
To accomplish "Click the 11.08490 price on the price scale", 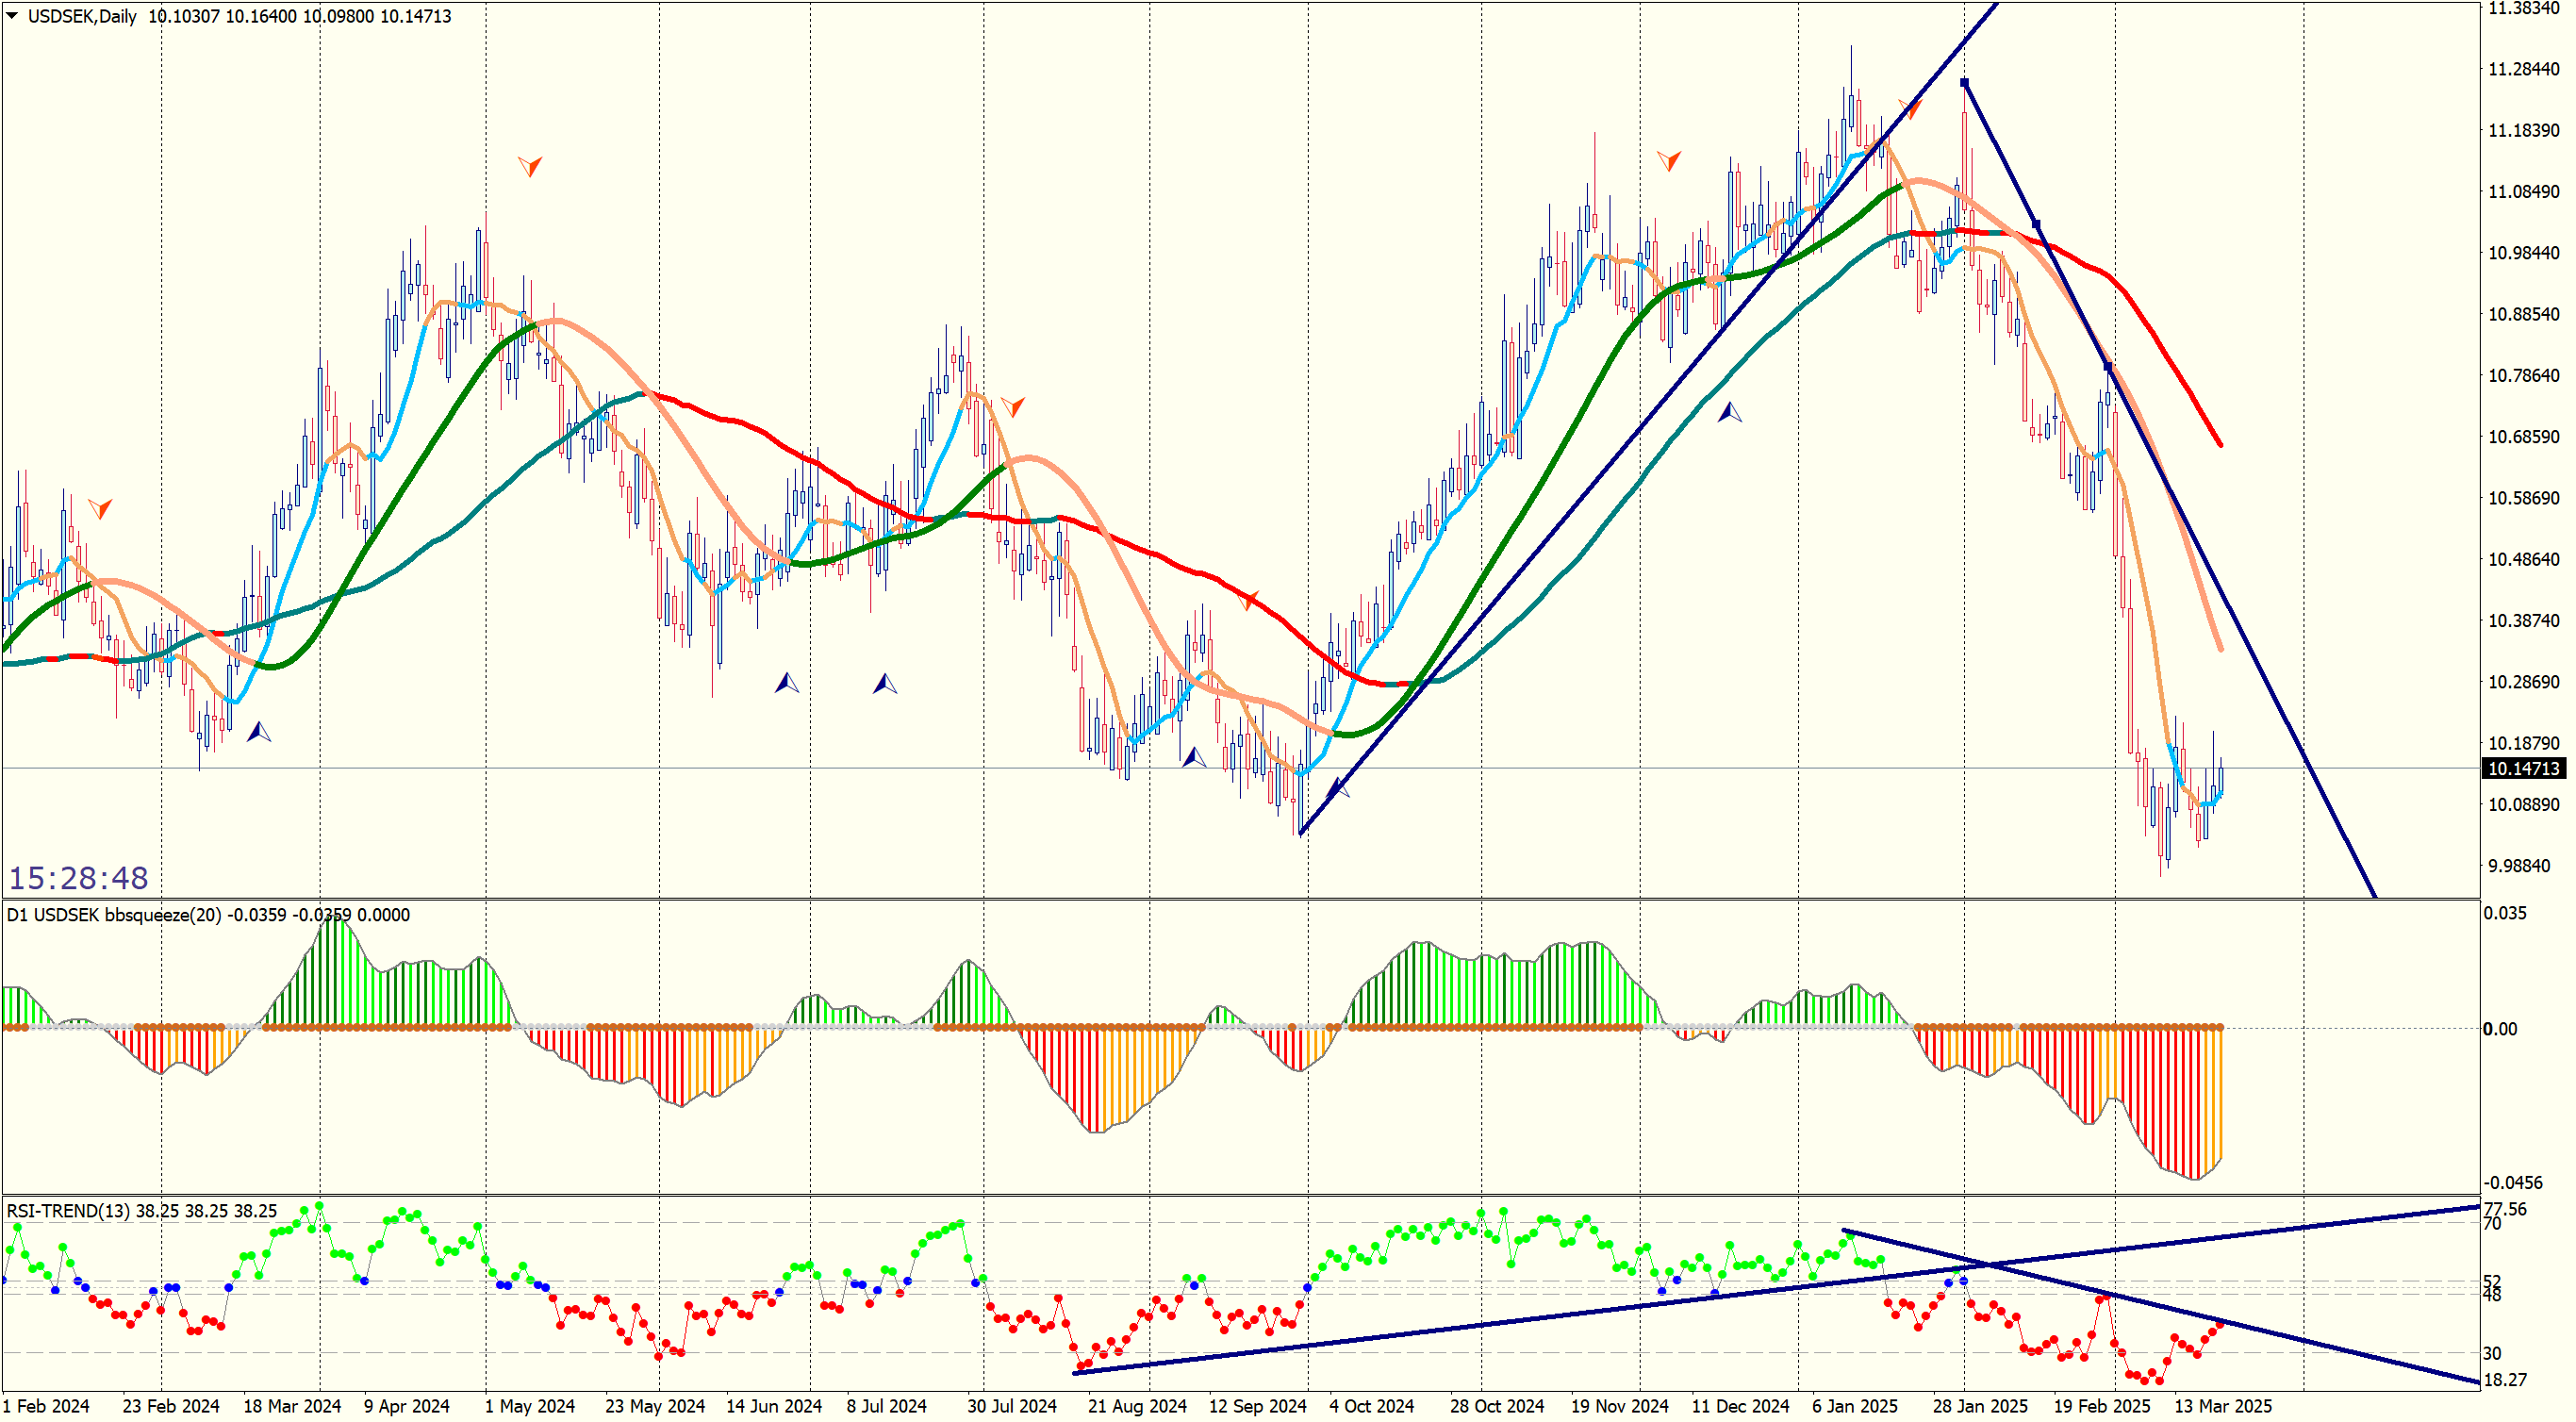I will 2523,192.
